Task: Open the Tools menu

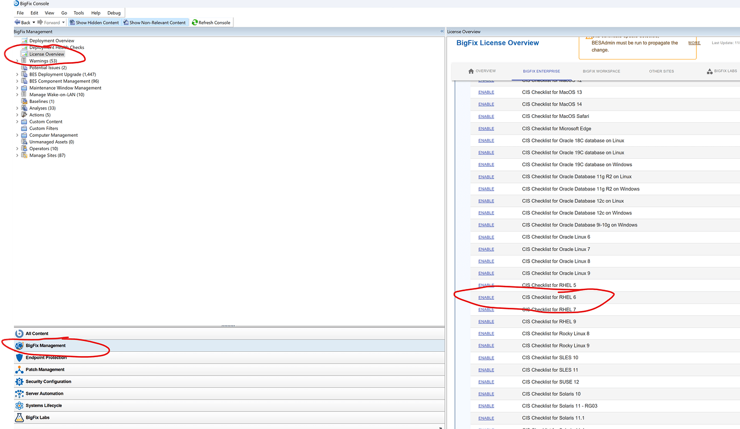Action: (x=79, y=13)
